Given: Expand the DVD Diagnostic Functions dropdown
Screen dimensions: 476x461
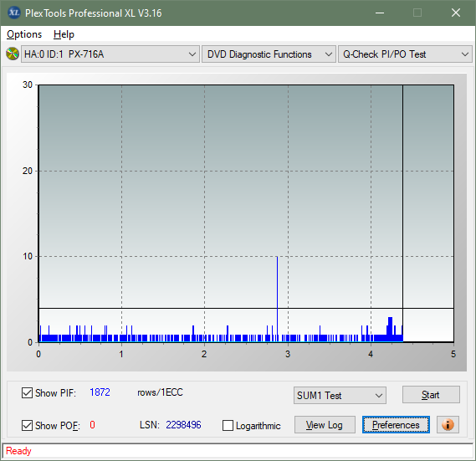Looking at the screenshot, I should (x=269, y=54).
